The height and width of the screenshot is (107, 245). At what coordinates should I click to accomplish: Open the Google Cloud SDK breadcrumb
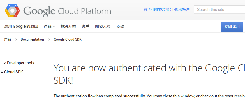point(68,39)
